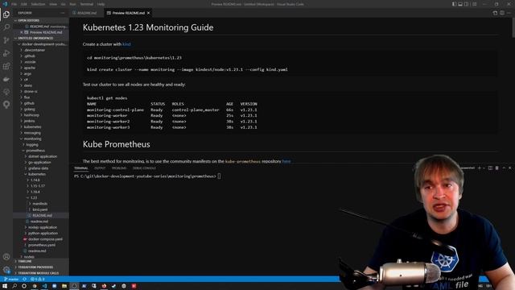Close the Preview README.md tab

(148, 13)
